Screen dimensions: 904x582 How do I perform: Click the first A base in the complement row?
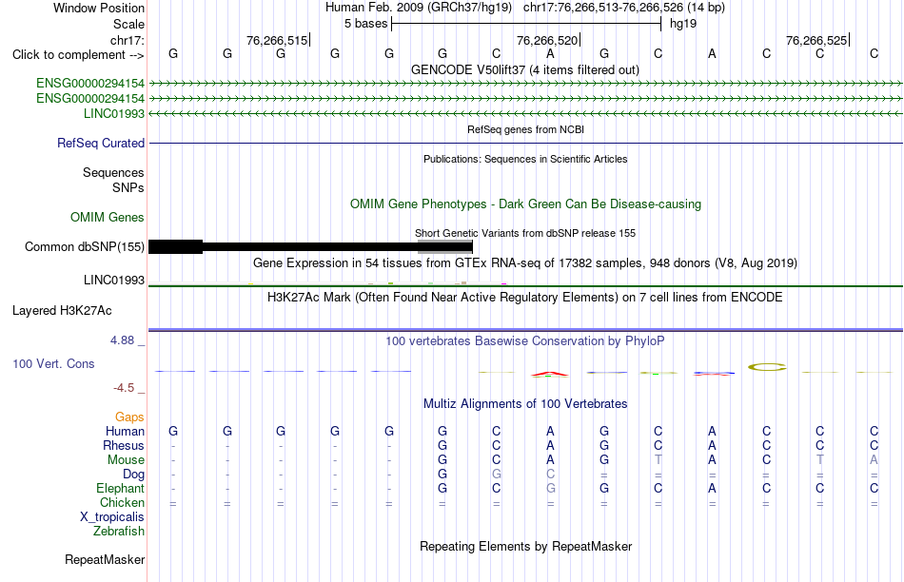tap(550, 53)
